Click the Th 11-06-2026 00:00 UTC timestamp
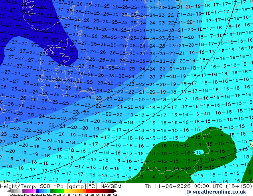The image size is (253, 196). (x=198, y=186)
